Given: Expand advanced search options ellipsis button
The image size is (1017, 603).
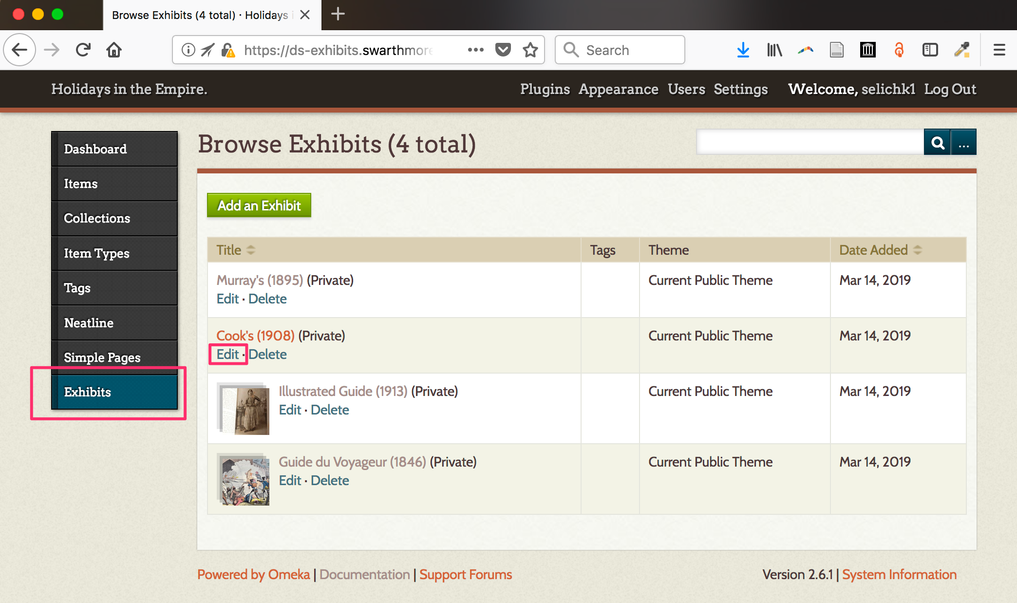Looking at the screenshot, I should pos(963,143).
